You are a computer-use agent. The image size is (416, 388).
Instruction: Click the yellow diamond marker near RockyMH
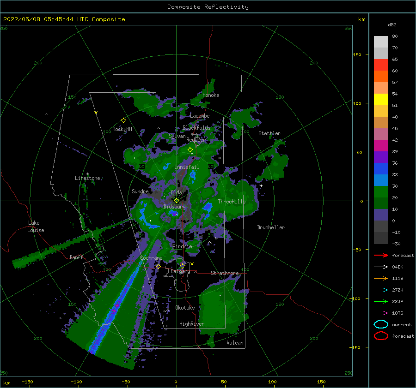coord(123,120)
